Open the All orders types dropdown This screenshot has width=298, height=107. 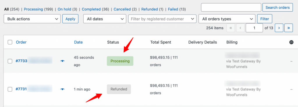click(x=227, y=19)
